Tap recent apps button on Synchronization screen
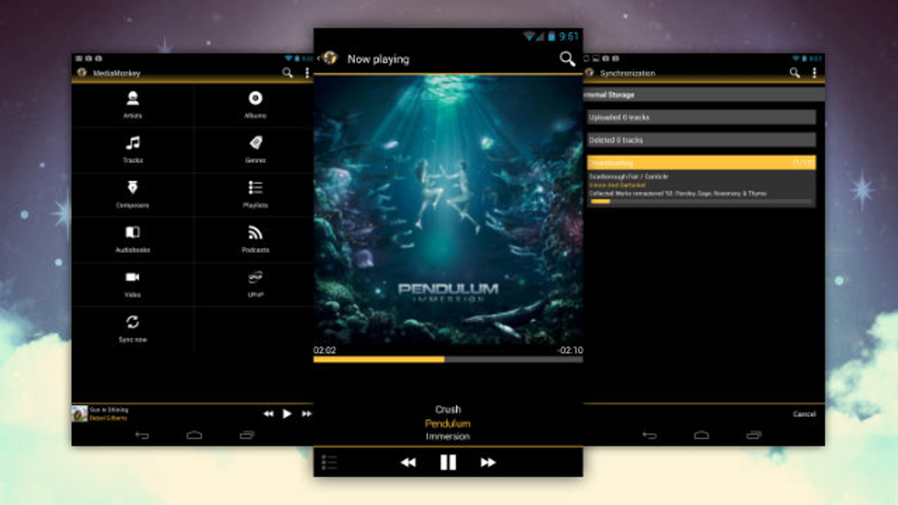This screenshot has height=505, width=898. [754, 435]
